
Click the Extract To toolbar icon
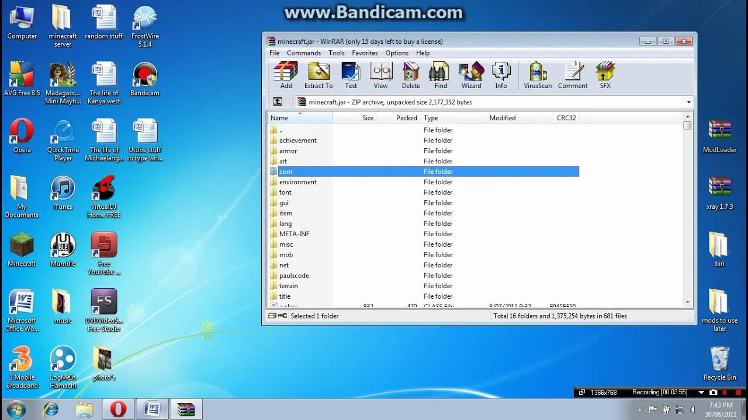pyautogui.click(x=318, y=75)
